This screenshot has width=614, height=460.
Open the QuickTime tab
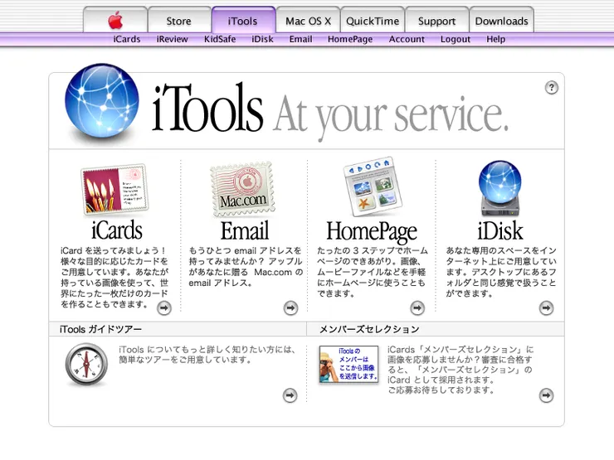click(x=373, y=20)
